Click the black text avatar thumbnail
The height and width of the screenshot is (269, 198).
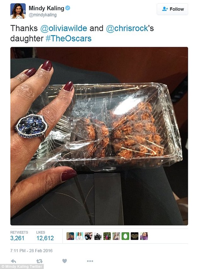point(135,236)
